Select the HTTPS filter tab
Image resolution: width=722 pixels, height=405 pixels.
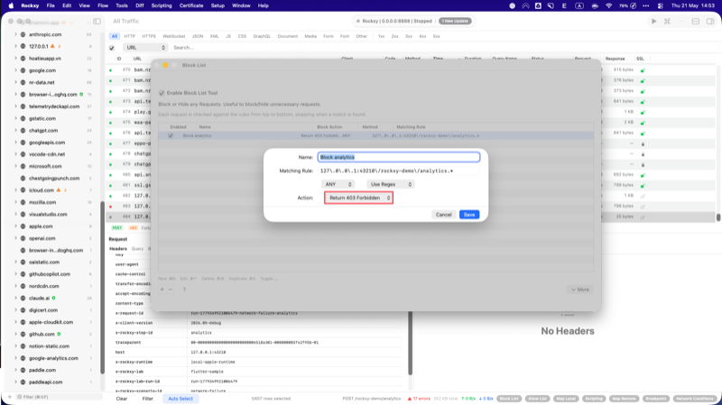click(149, 36)
